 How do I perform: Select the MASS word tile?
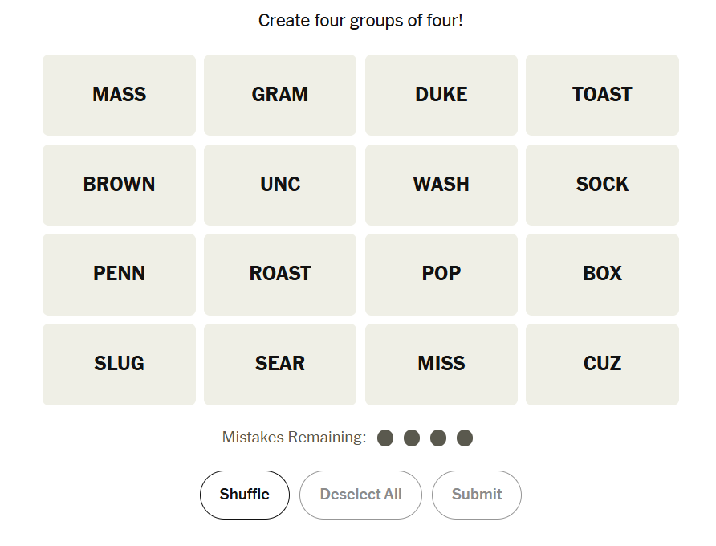pos(119,95)
